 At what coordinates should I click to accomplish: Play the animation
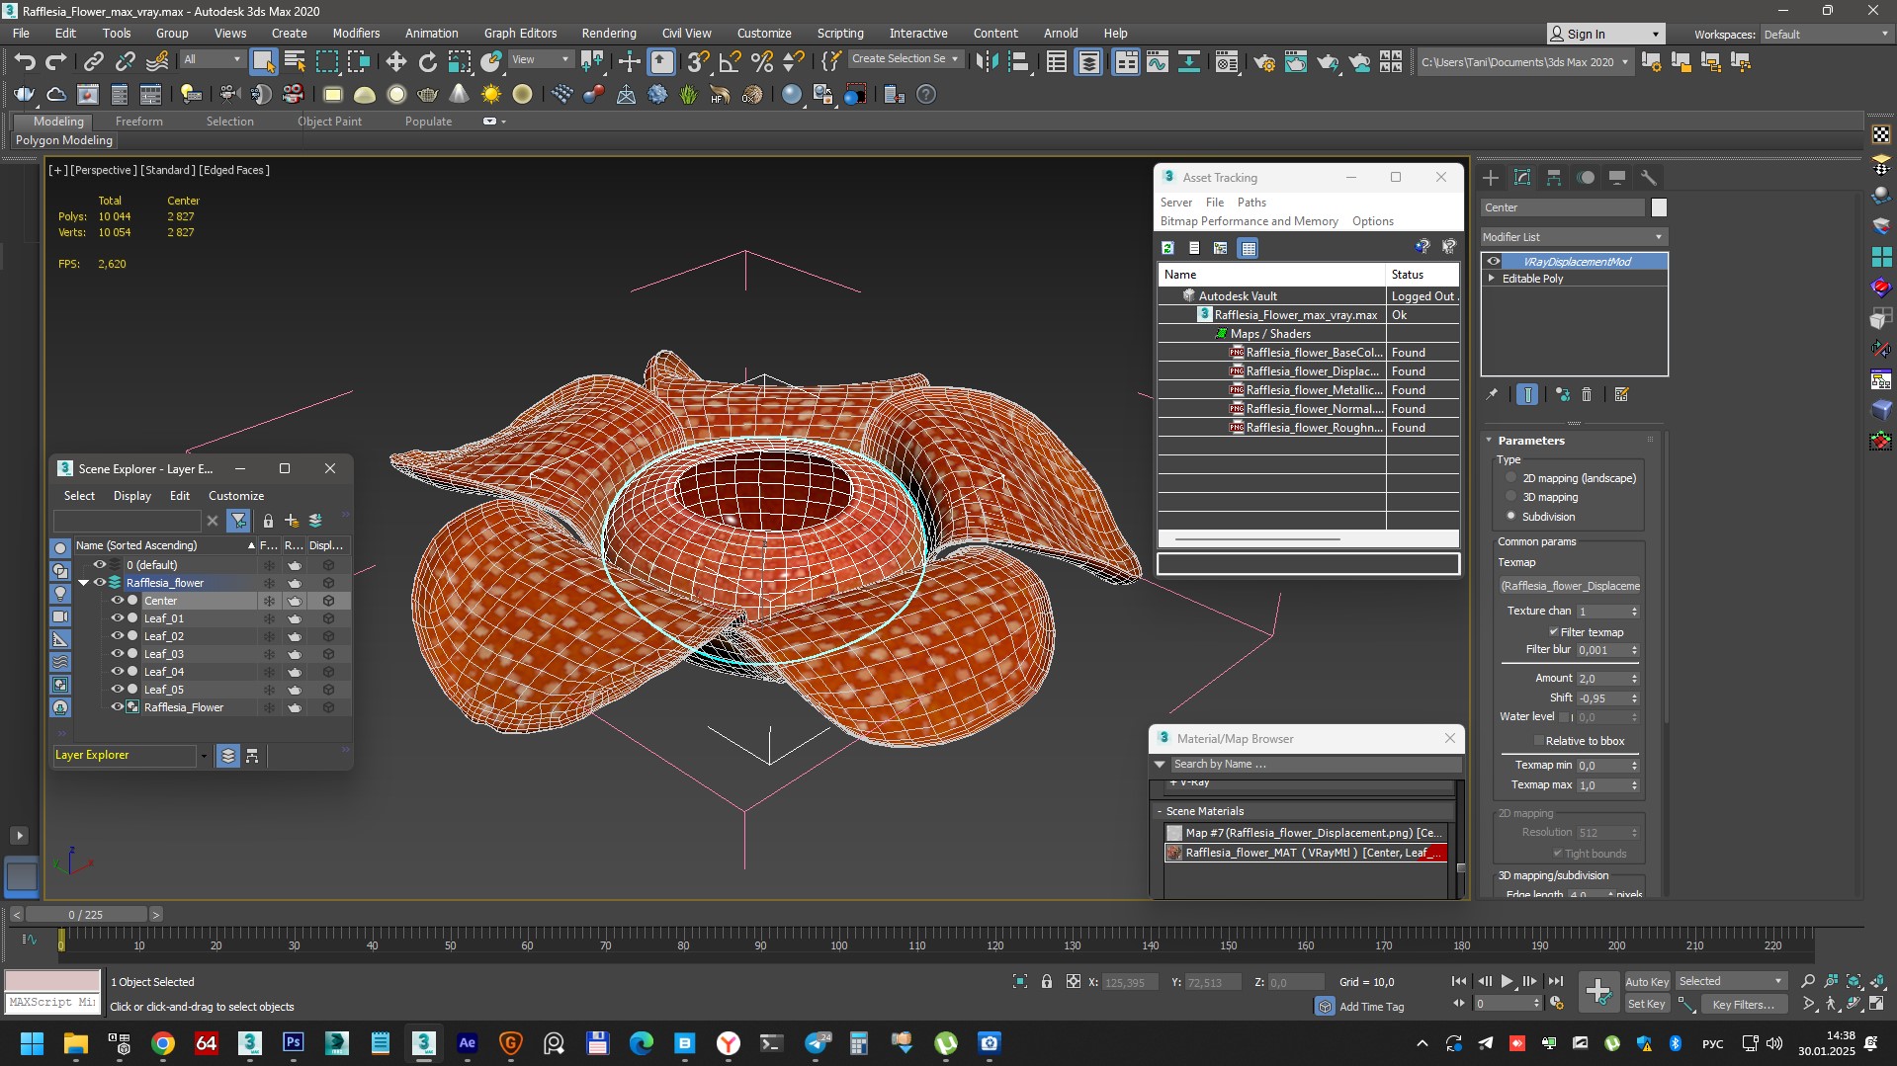point(1507,982)
